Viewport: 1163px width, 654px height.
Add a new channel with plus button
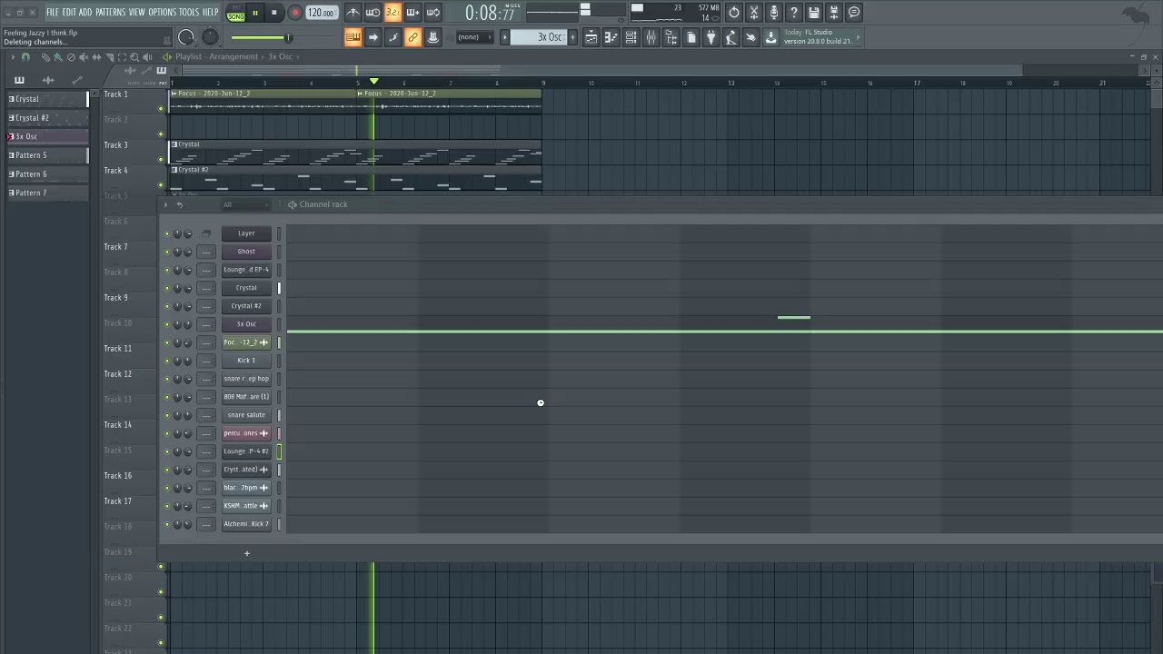[x=246, y=553]
